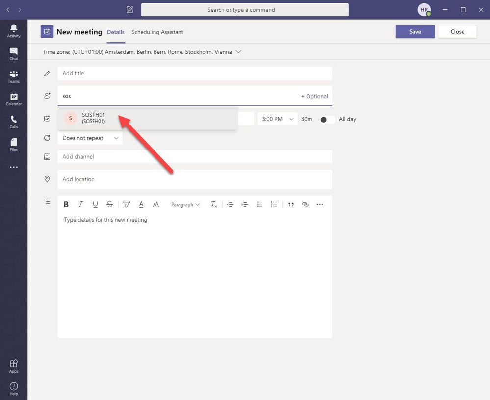
Task: Click the meeting details text area
Action: 195,275
